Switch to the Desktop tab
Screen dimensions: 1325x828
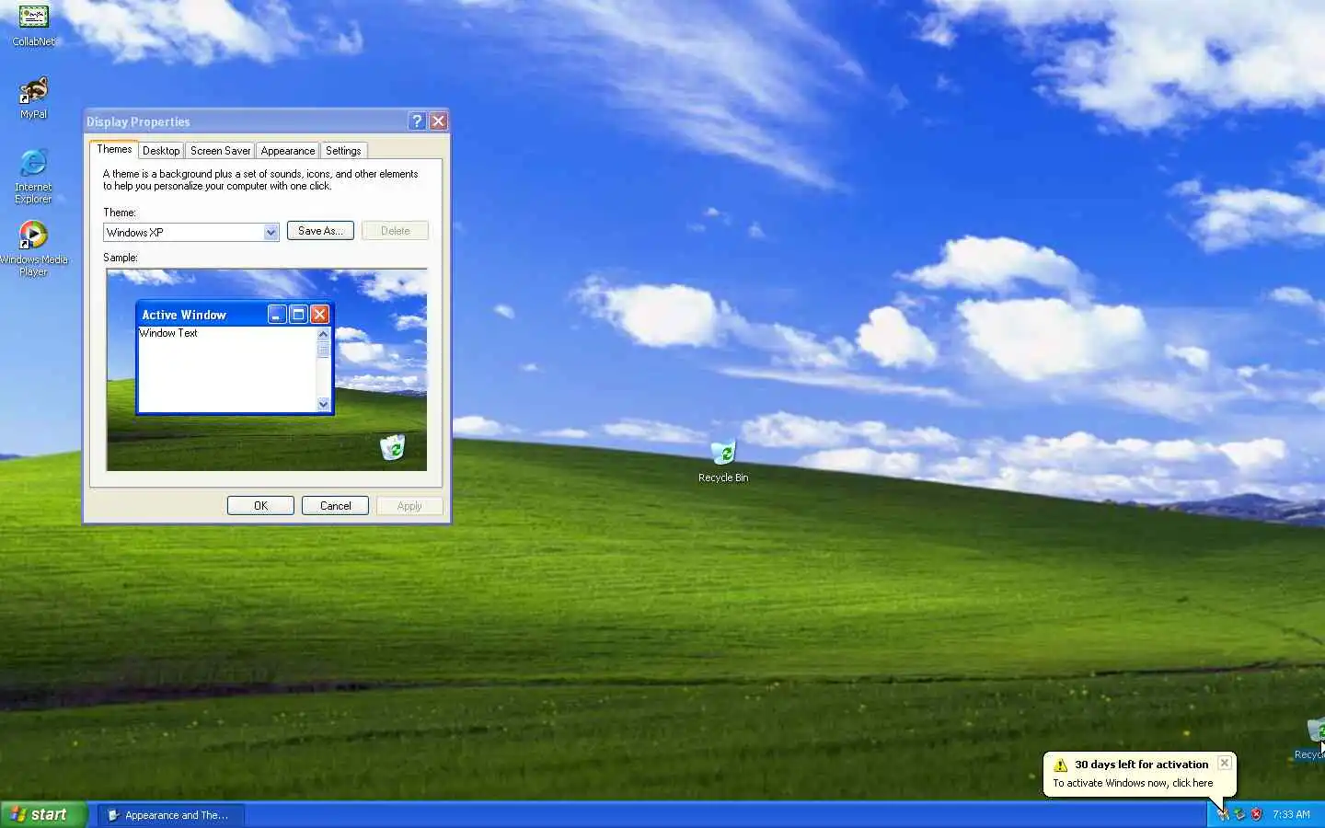point(161,151)
